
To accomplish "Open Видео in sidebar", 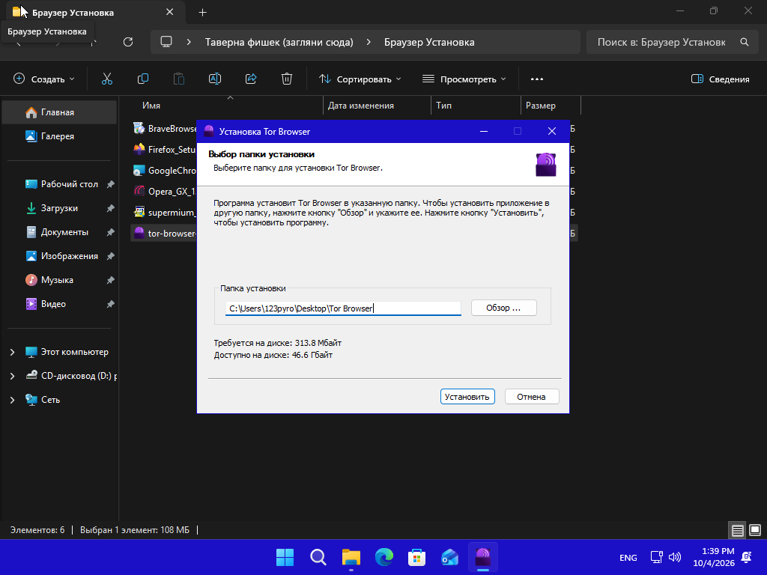I will click(x=59, y=304).
